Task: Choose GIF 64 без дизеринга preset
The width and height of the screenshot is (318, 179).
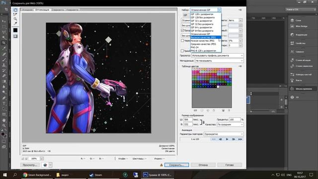Action: coord(206,31)
